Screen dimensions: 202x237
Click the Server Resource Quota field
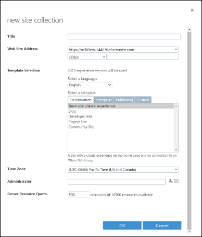(x=79, y=194)
